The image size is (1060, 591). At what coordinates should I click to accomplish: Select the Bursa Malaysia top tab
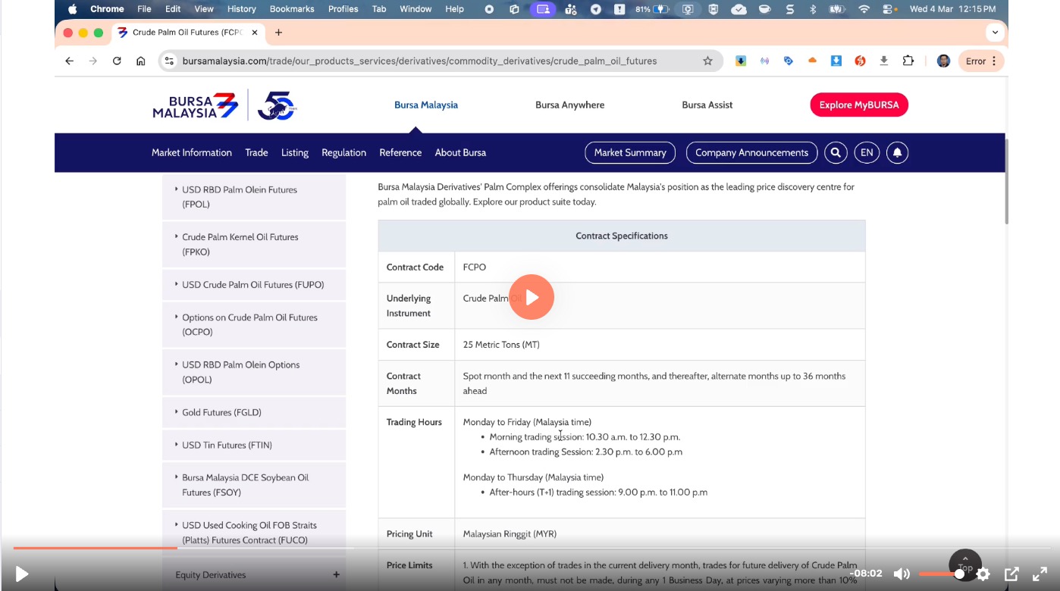click(x=426, y=105)
